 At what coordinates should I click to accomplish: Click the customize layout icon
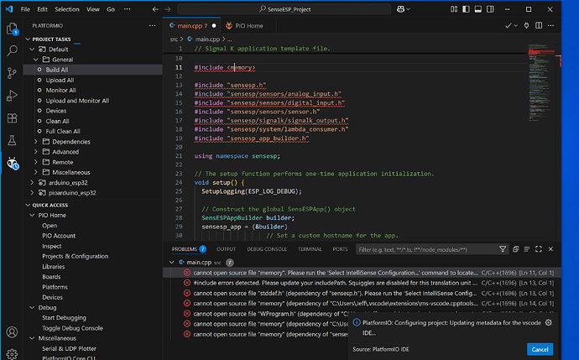point(454,9)
